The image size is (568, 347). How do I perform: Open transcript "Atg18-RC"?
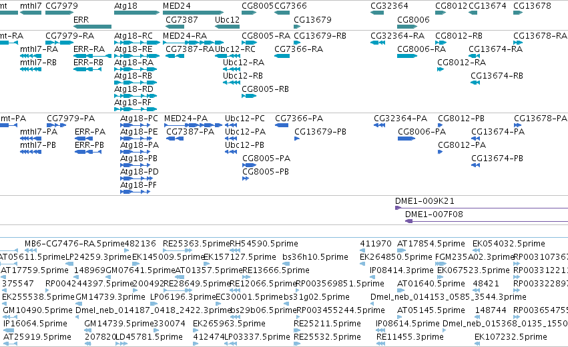coord(133,36)
